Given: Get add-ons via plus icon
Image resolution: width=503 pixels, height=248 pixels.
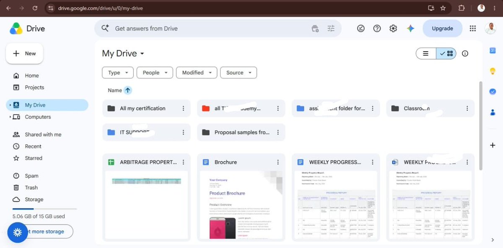Looking at the screenshot, I should coord(493,145).
